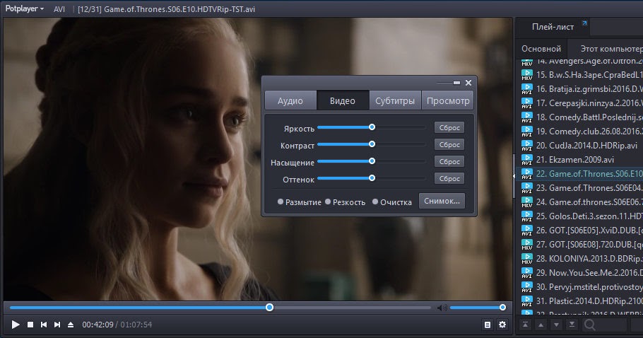Toggle the playlist panel icon
Screen dimensions: 643x338
(x=487, y=325)
